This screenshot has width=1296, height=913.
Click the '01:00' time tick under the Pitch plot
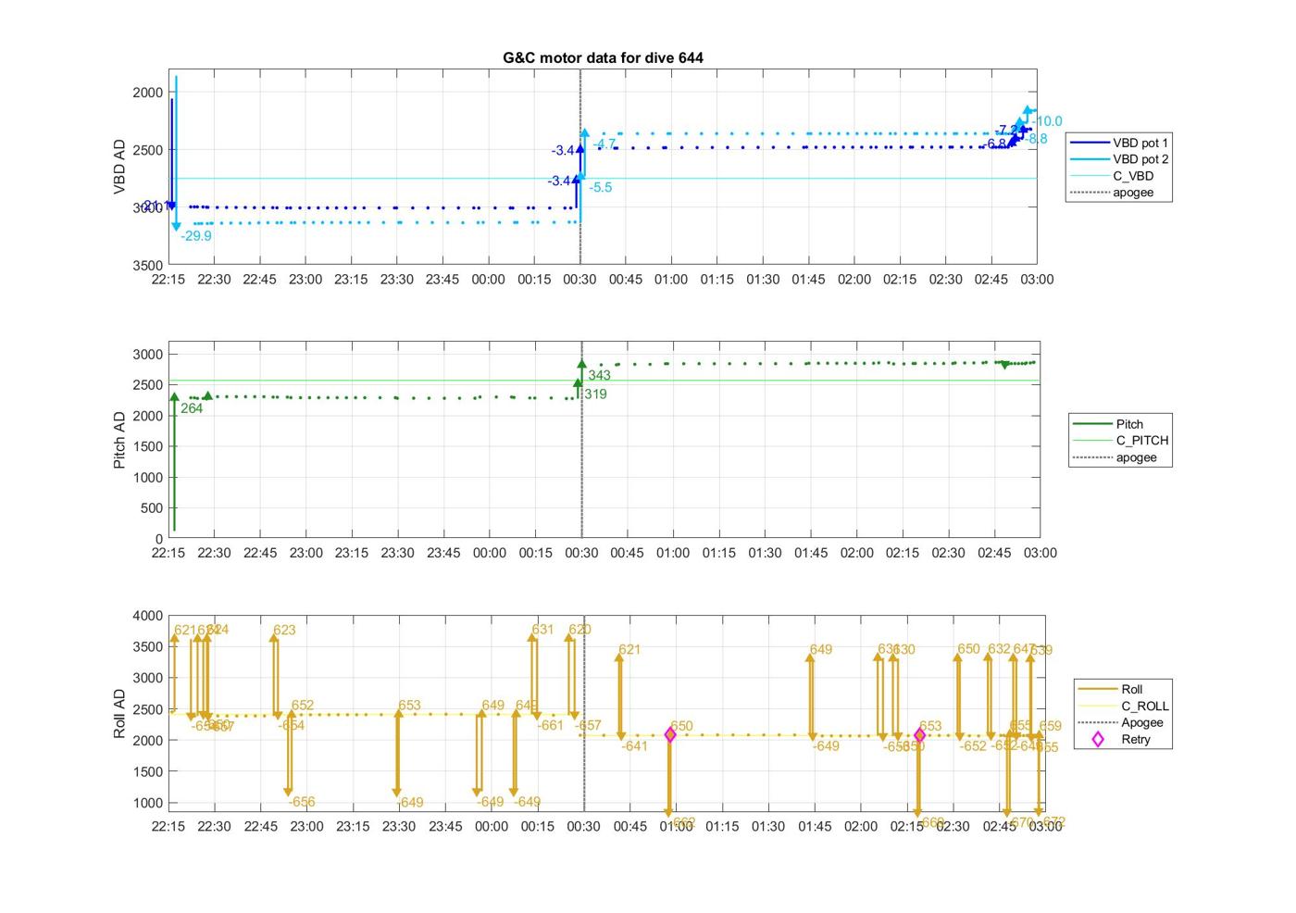[673, 553]
